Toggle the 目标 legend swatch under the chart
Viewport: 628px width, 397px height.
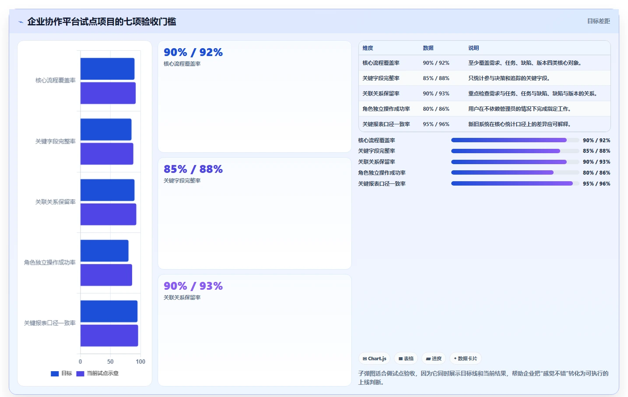(55, 374)
